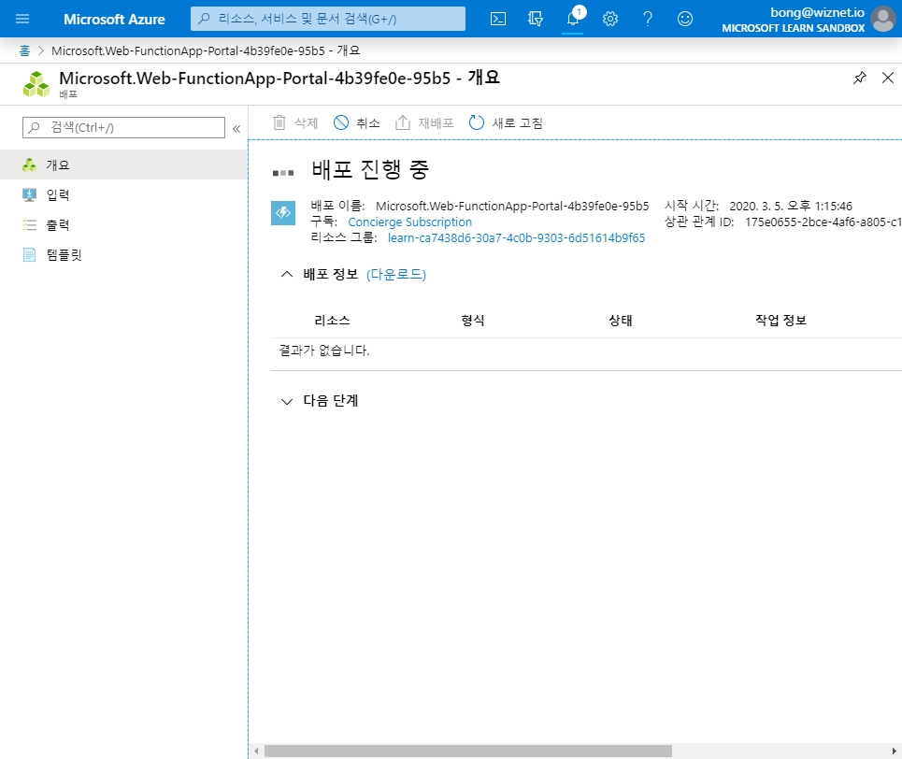Click the 작업 정보 column header

tap(780, 321)
